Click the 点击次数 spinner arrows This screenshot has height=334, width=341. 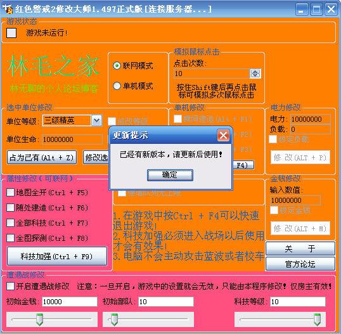255,74
